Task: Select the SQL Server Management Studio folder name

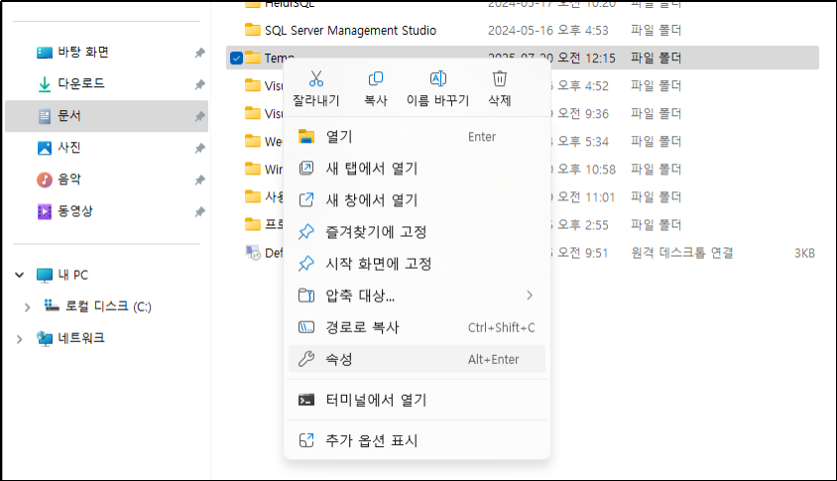Action: [350, 31]
